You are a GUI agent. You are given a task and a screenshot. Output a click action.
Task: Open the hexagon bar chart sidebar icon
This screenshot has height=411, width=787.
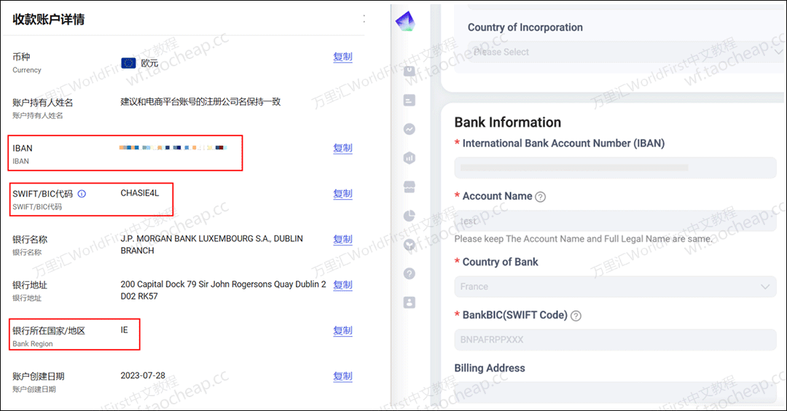pyautogui.click(x=409, y=158)
